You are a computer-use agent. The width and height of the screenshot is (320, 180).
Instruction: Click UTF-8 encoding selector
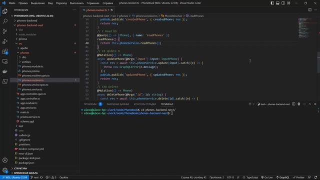[x=230, y=177]
